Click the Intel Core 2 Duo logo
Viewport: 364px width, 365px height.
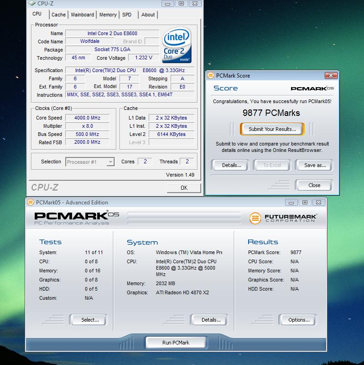pos(177,45)
